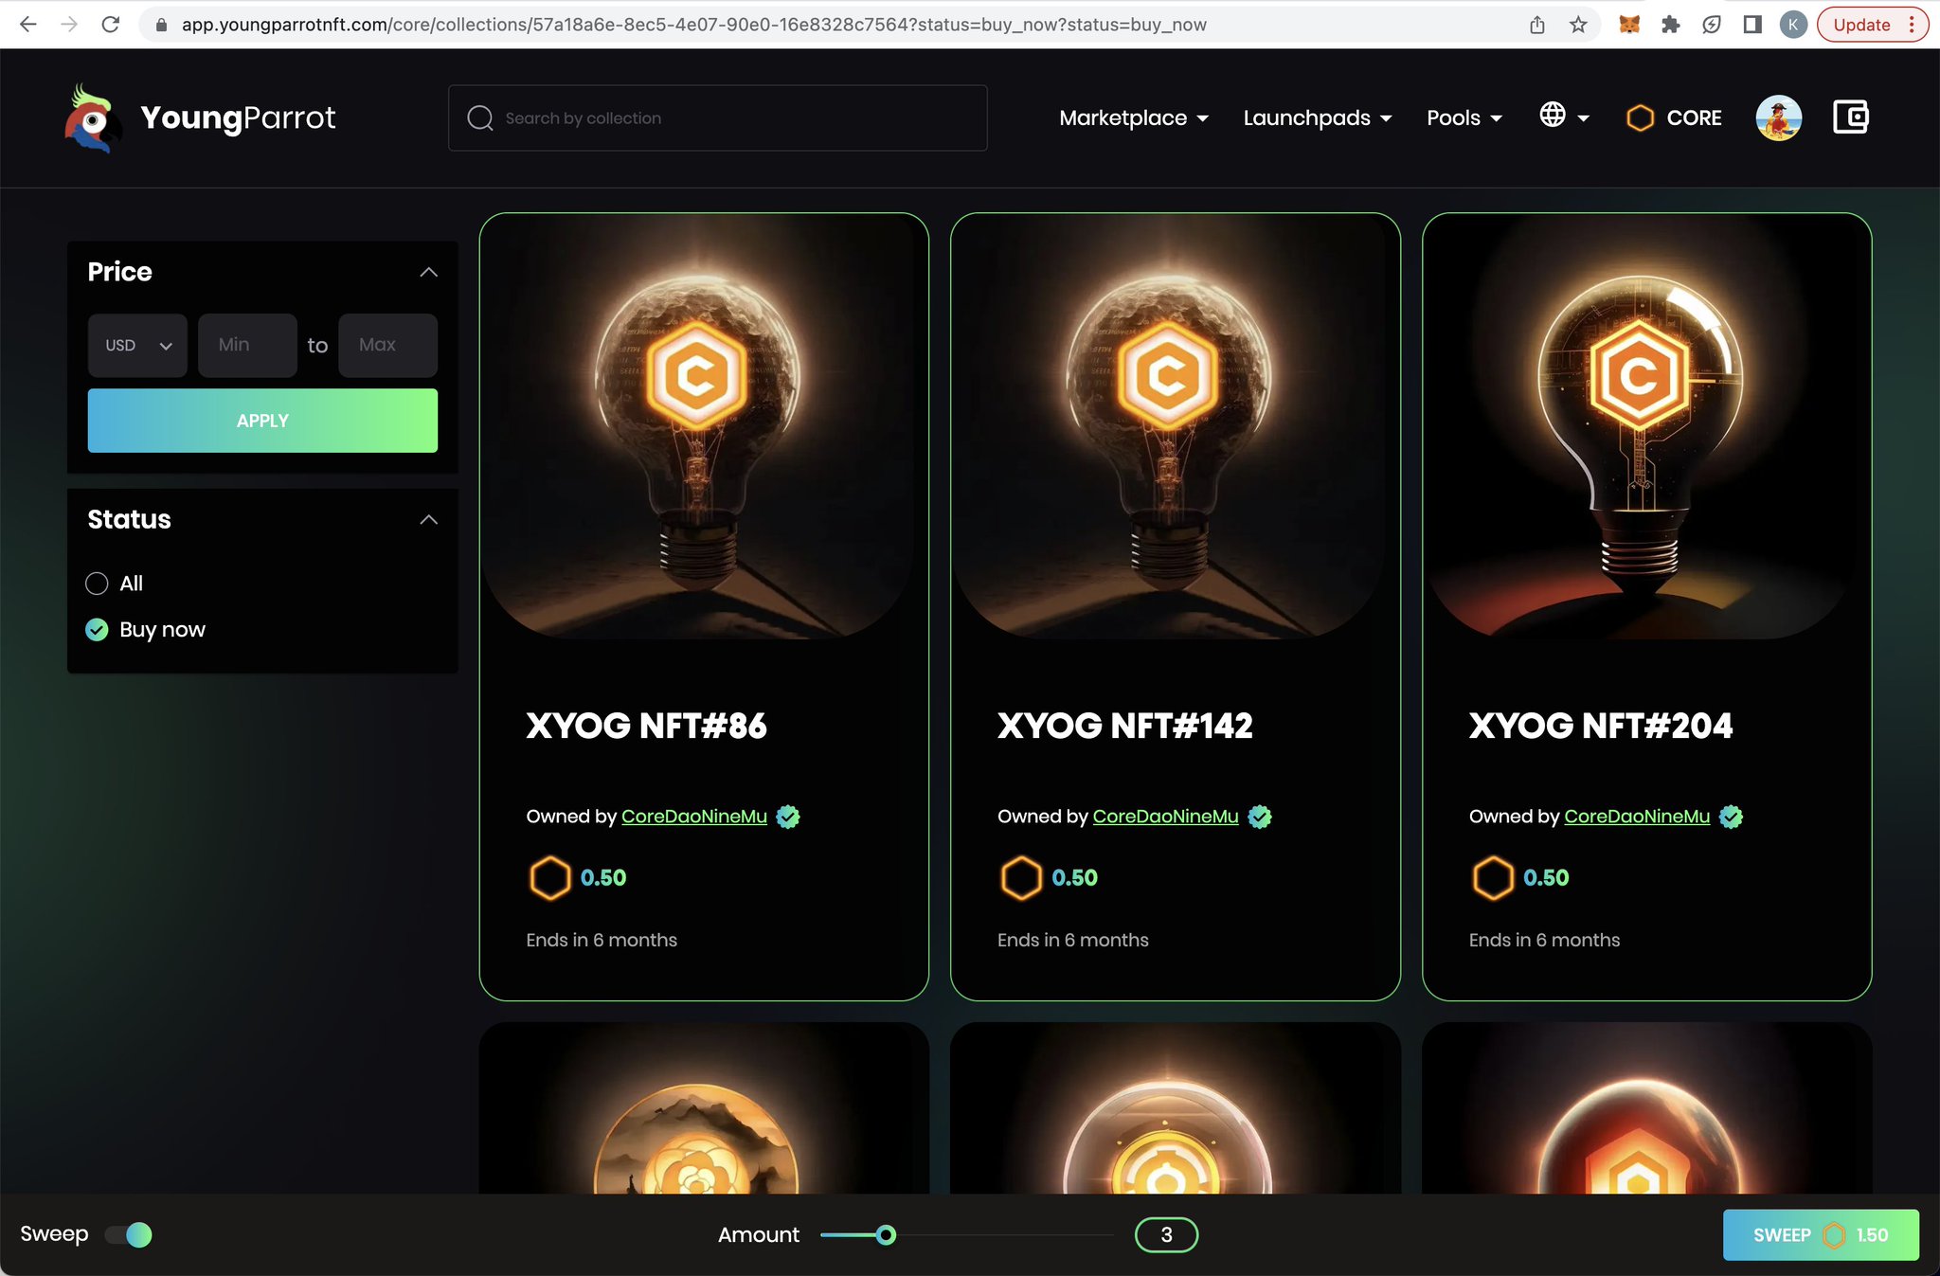
Task: Open the Launchpads menu
Action: (x=1317, y=118)
